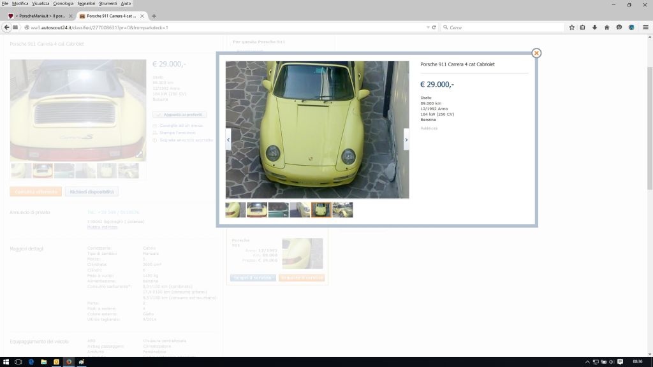Reload the current page

[x=434, y=27]
